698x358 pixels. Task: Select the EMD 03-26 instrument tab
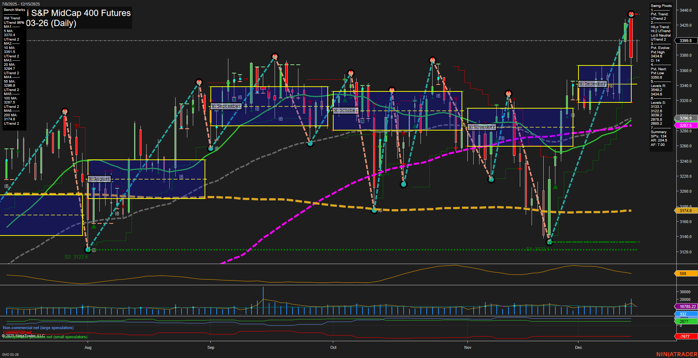pyautogui.click(x=11, y=354)
